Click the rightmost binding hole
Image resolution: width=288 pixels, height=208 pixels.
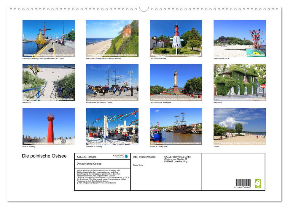click(x=277, y=9)
